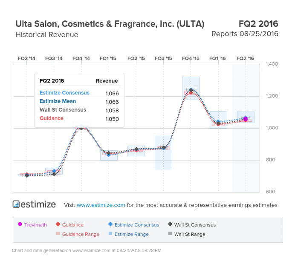292x264 pixels.
Task: Select the Estimize Range legend label
Action: click(x=132, y=234)
